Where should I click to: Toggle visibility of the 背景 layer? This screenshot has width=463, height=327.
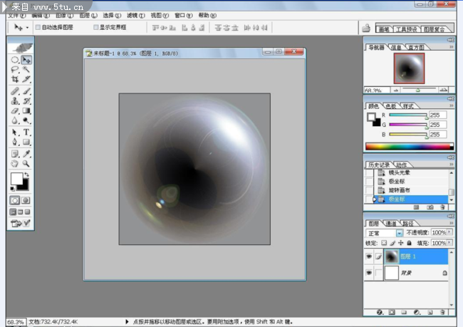click(x=369, y=273)
